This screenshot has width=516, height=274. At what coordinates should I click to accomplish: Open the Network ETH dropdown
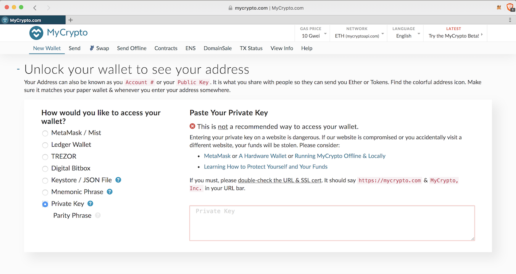coord(359,33)
